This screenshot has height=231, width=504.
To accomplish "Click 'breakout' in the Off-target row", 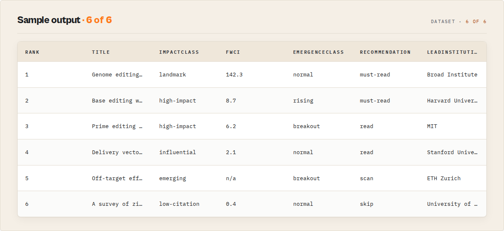I will (307, 178).
